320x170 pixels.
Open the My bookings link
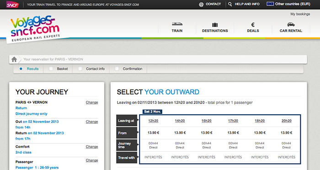300,14
